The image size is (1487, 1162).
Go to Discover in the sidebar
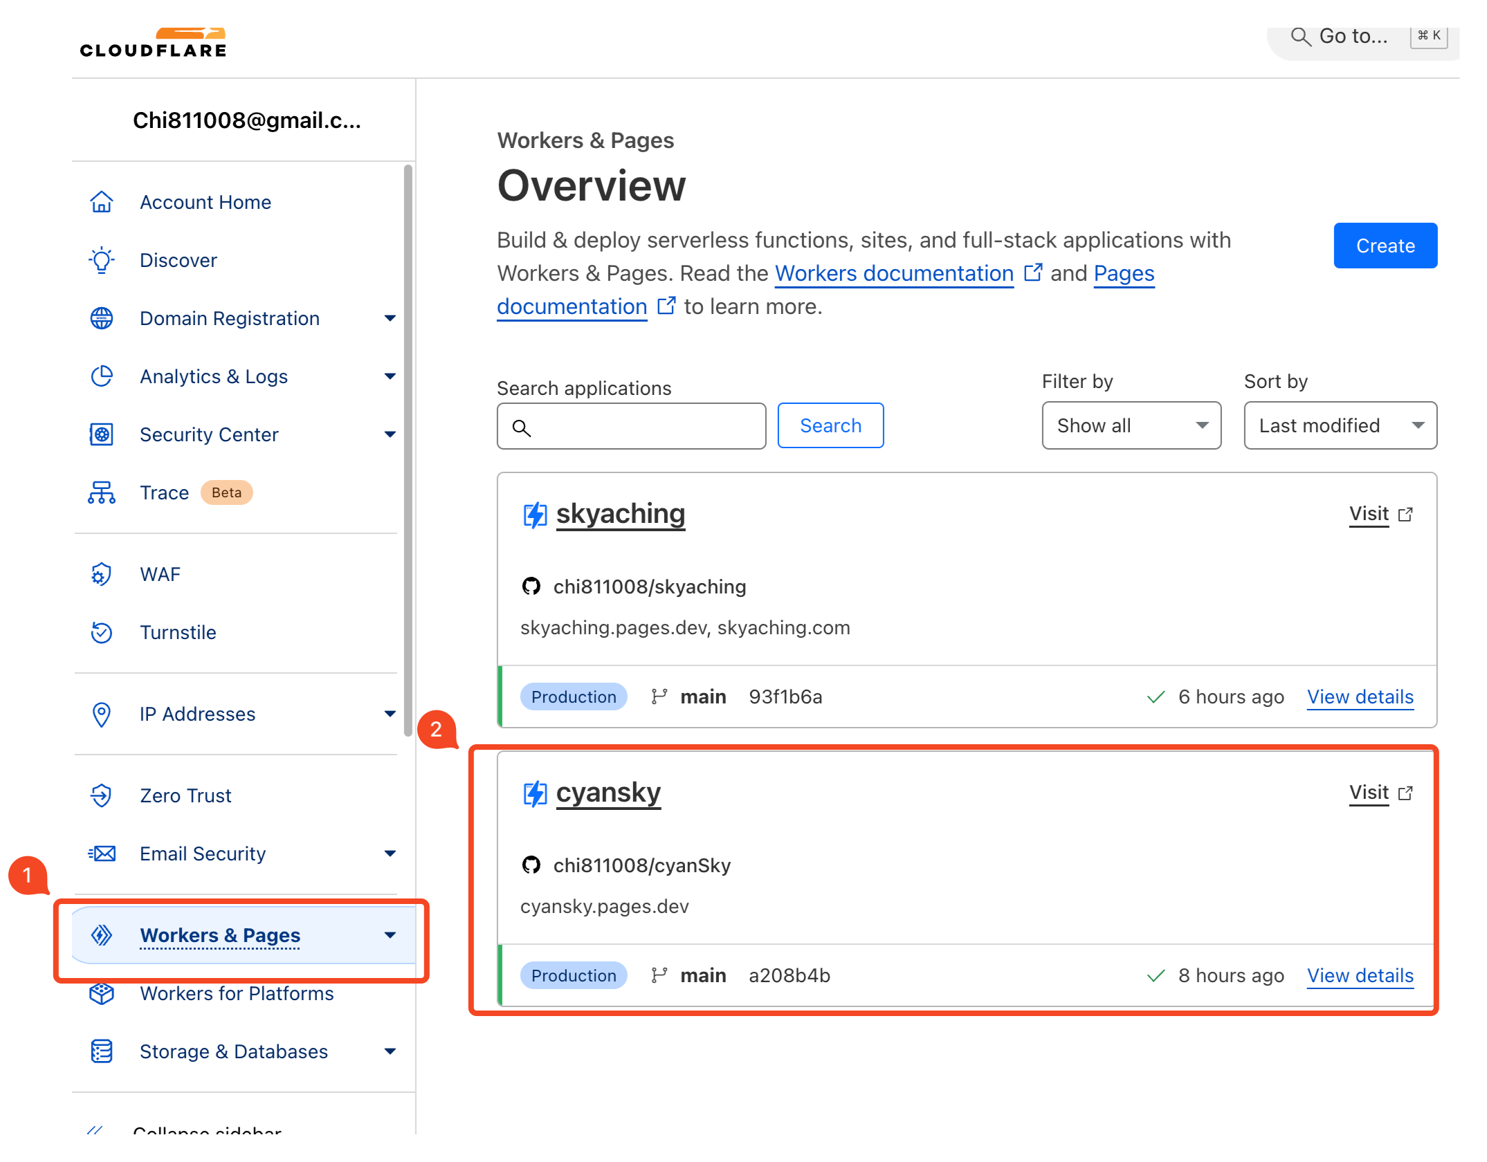click(179, 260)
